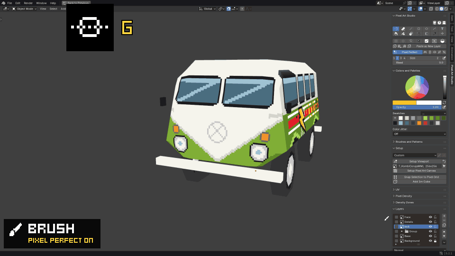Viewport: 455px width, 256px height.
Task: Click the Blender logo icon
Action: pyautogui.click(x=3, y=3)
